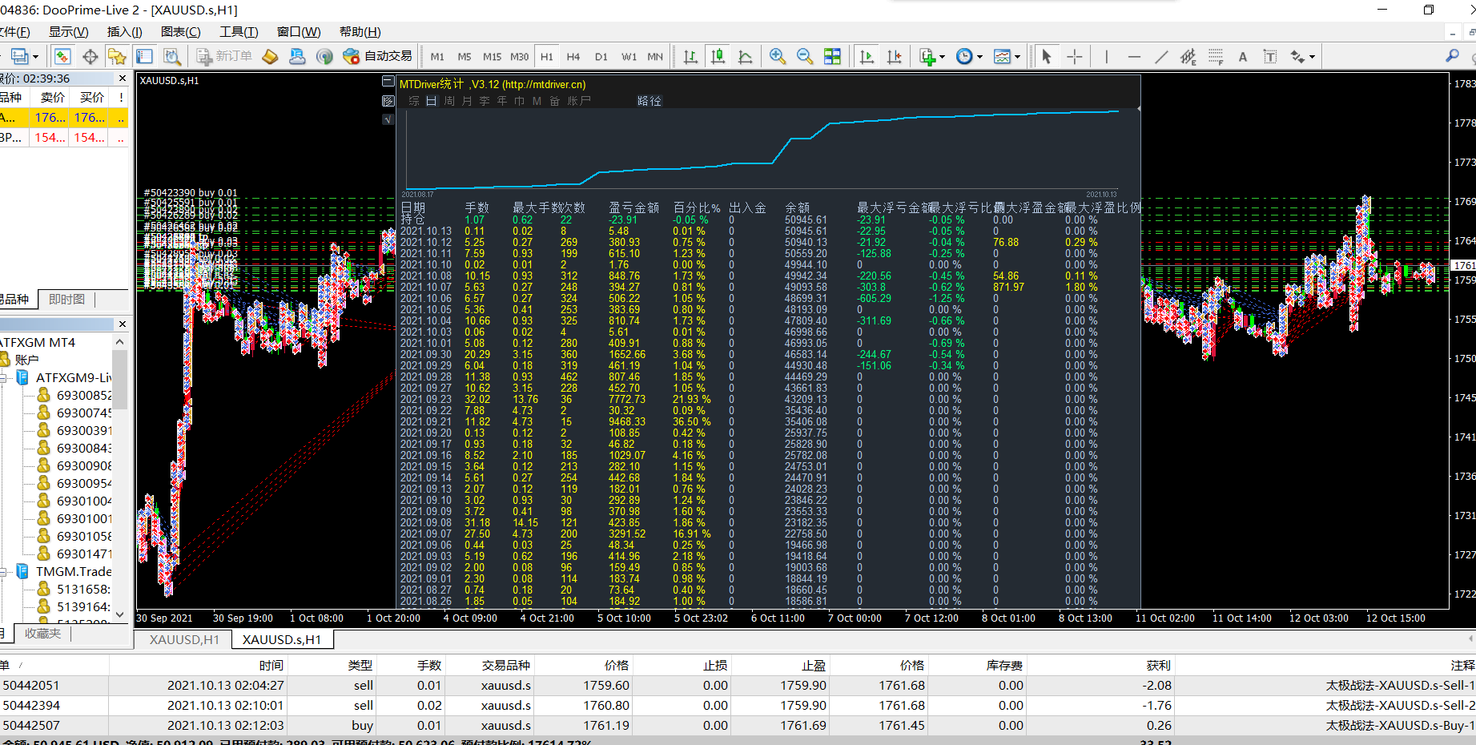
Task: Toggle 自动交易 auto trading
Action: point(377,56)
